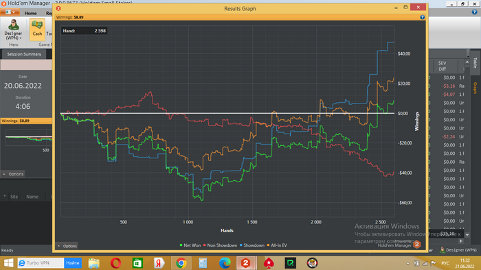Open the calculator app in the taskbar

point(203,263)
